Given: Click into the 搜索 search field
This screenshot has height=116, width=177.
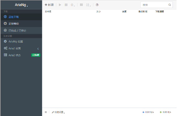Looking at the screenshot, I should [x=154, y=5].
